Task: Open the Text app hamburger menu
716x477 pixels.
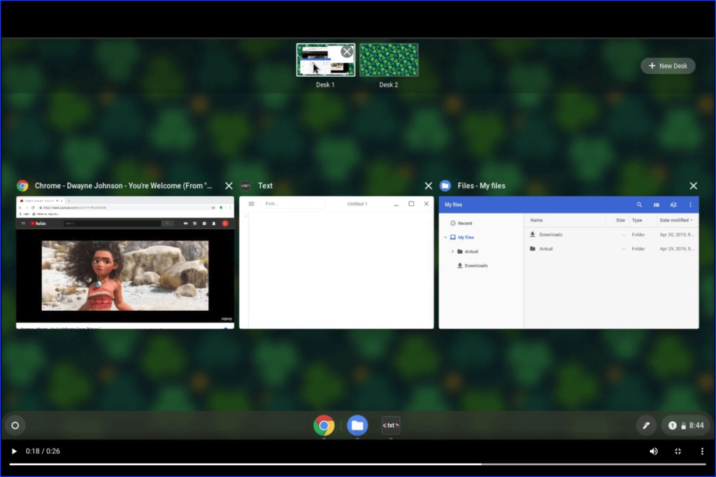Action: coord(251,204)
